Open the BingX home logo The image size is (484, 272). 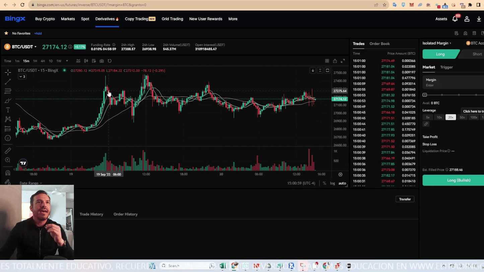(15, 19)
